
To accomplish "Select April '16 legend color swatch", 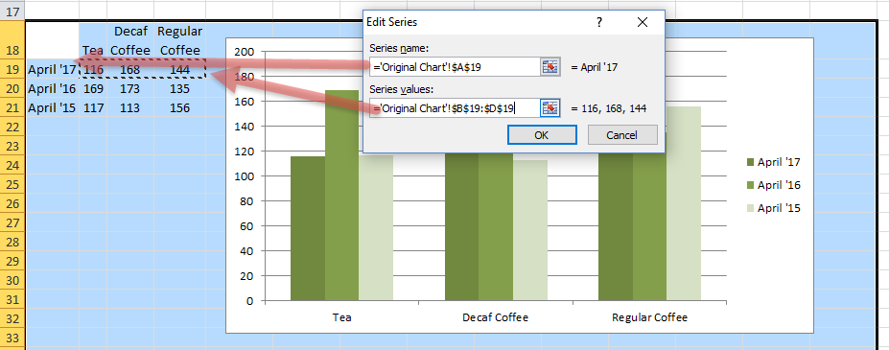I will pyautogui.click(x=750, y=185).
